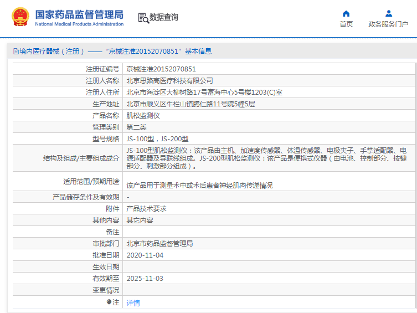417x313 pixels.
Task: Click the 产品储存条件及有效期 label
Action: [x=86, y=197]
